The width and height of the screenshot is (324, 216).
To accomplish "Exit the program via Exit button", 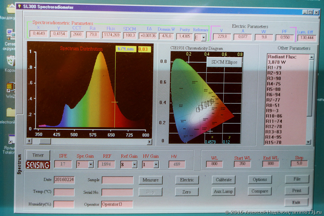I will [296, 202].
